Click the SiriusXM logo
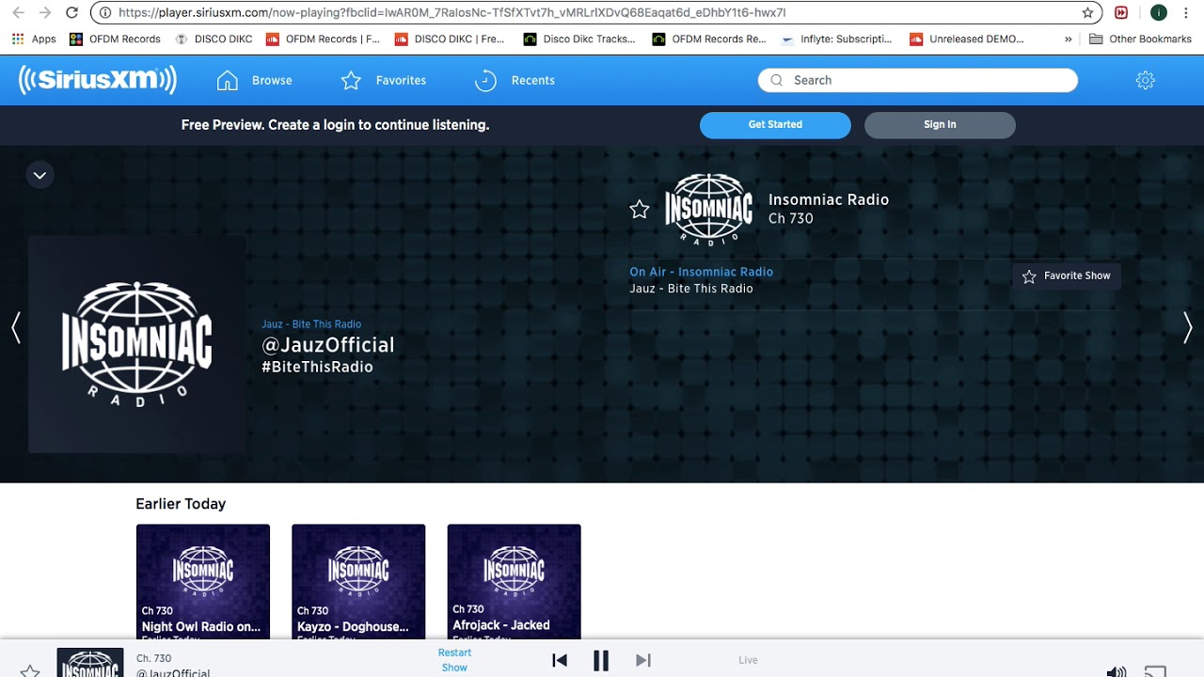 [98, 80]
